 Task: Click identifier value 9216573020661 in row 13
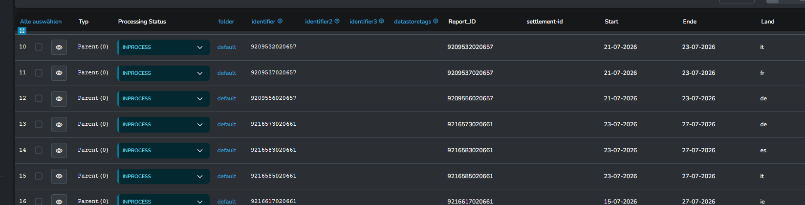(x=274, y=124)
